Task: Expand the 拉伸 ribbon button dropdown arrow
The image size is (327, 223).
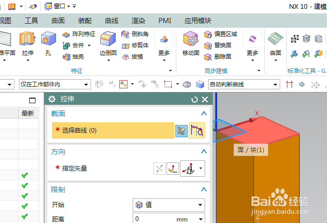Action: point(28,61)
